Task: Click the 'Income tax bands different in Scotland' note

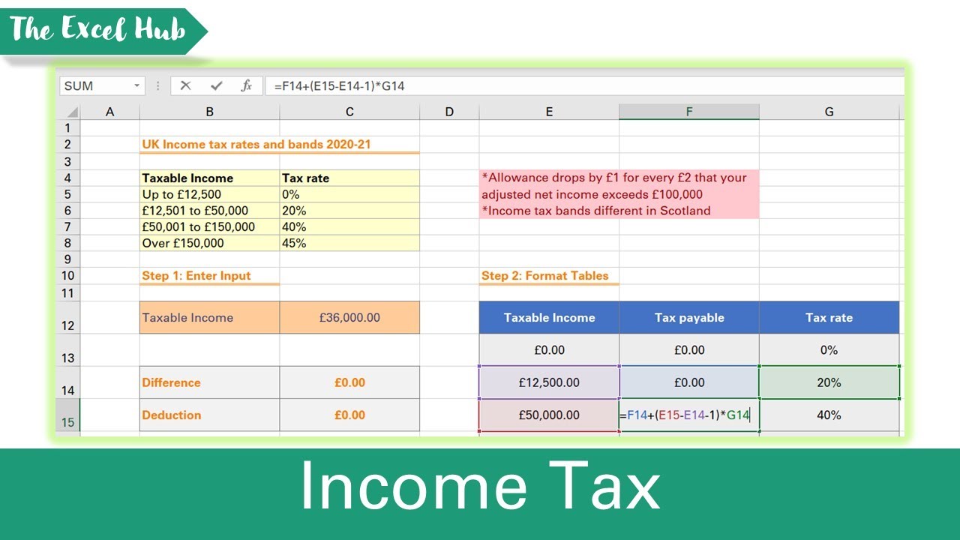Action: click(596, 211)
